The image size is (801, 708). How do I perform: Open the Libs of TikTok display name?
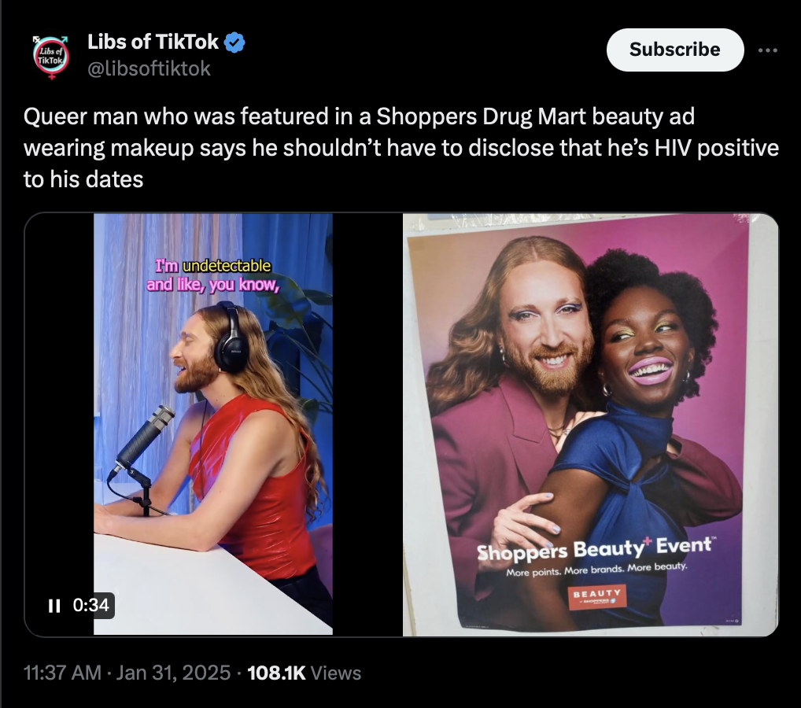pyautogui.click(x=153, y=42)
